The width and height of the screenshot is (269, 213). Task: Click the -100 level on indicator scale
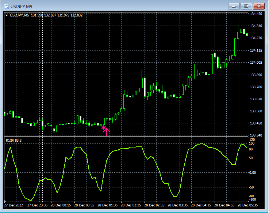coord(253,200)
